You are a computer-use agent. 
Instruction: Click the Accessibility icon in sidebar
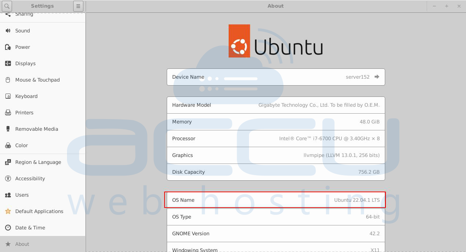8,178
